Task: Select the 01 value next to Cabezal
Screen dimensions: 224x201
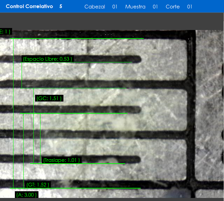Action: click(x=115, y=7)
